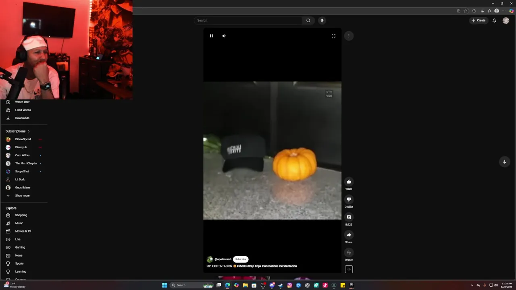The height and width of the screenshot is (290, 516).
Task: Open Windows Start menu
Action: coord(164,285)
